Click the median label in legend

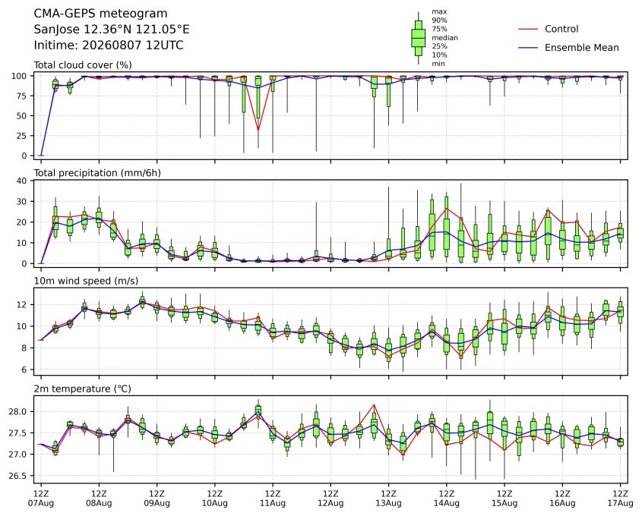(x=444, y=38)
